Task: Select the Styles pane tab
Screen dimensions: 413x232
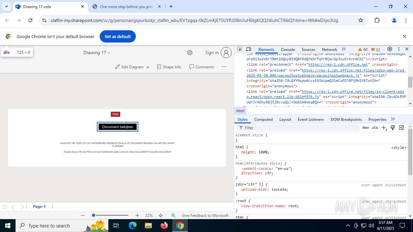Action: pyautogui.click(x=242, y=119)
